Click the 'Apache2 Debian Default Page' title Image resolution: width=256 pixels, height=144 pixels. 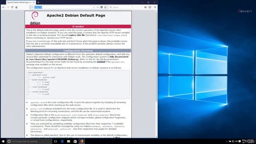(76, 15)
